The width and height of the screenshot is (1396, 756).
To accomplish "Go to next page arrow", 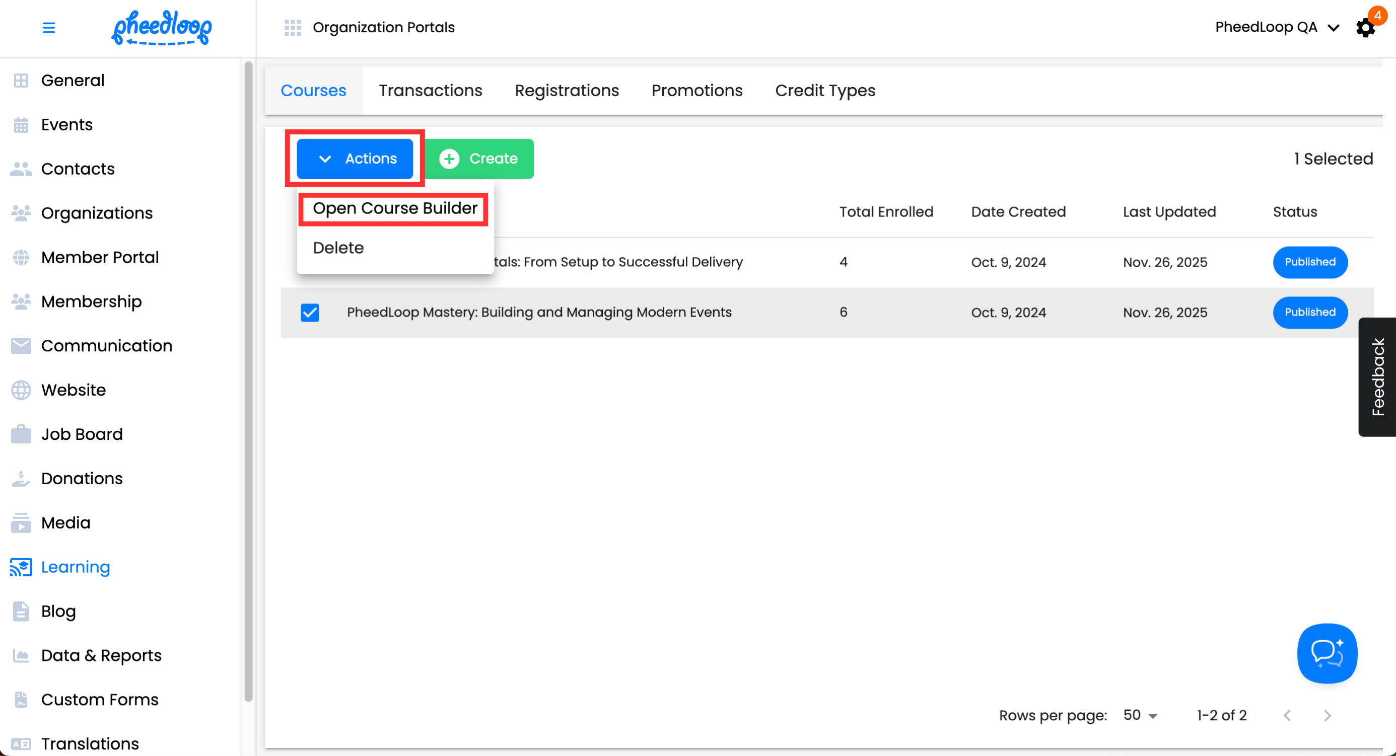I will click(x=1327, y=715).
